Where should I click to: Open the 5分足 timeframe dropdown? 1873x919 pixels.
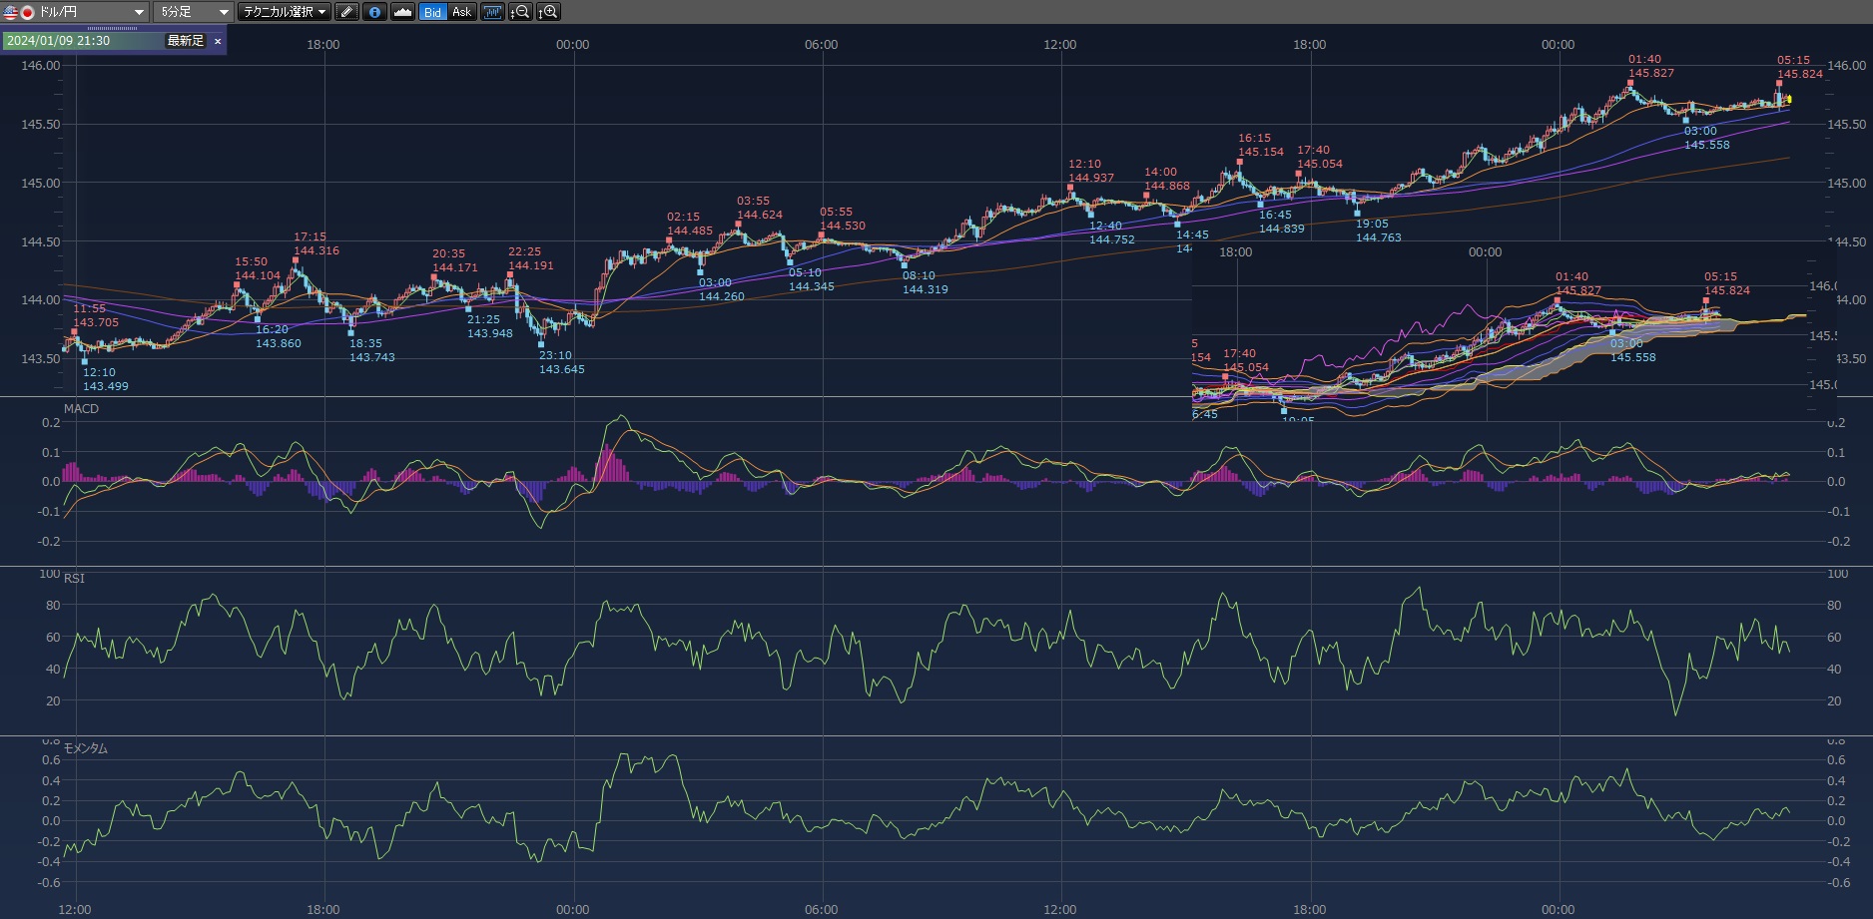(x=223, y=12)
